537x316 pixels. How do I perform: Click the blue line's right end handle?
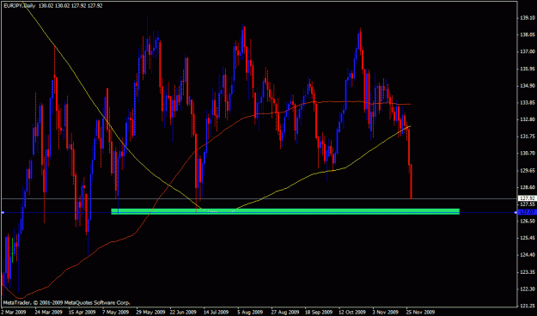pyautogui.click(x=516, y=213)
